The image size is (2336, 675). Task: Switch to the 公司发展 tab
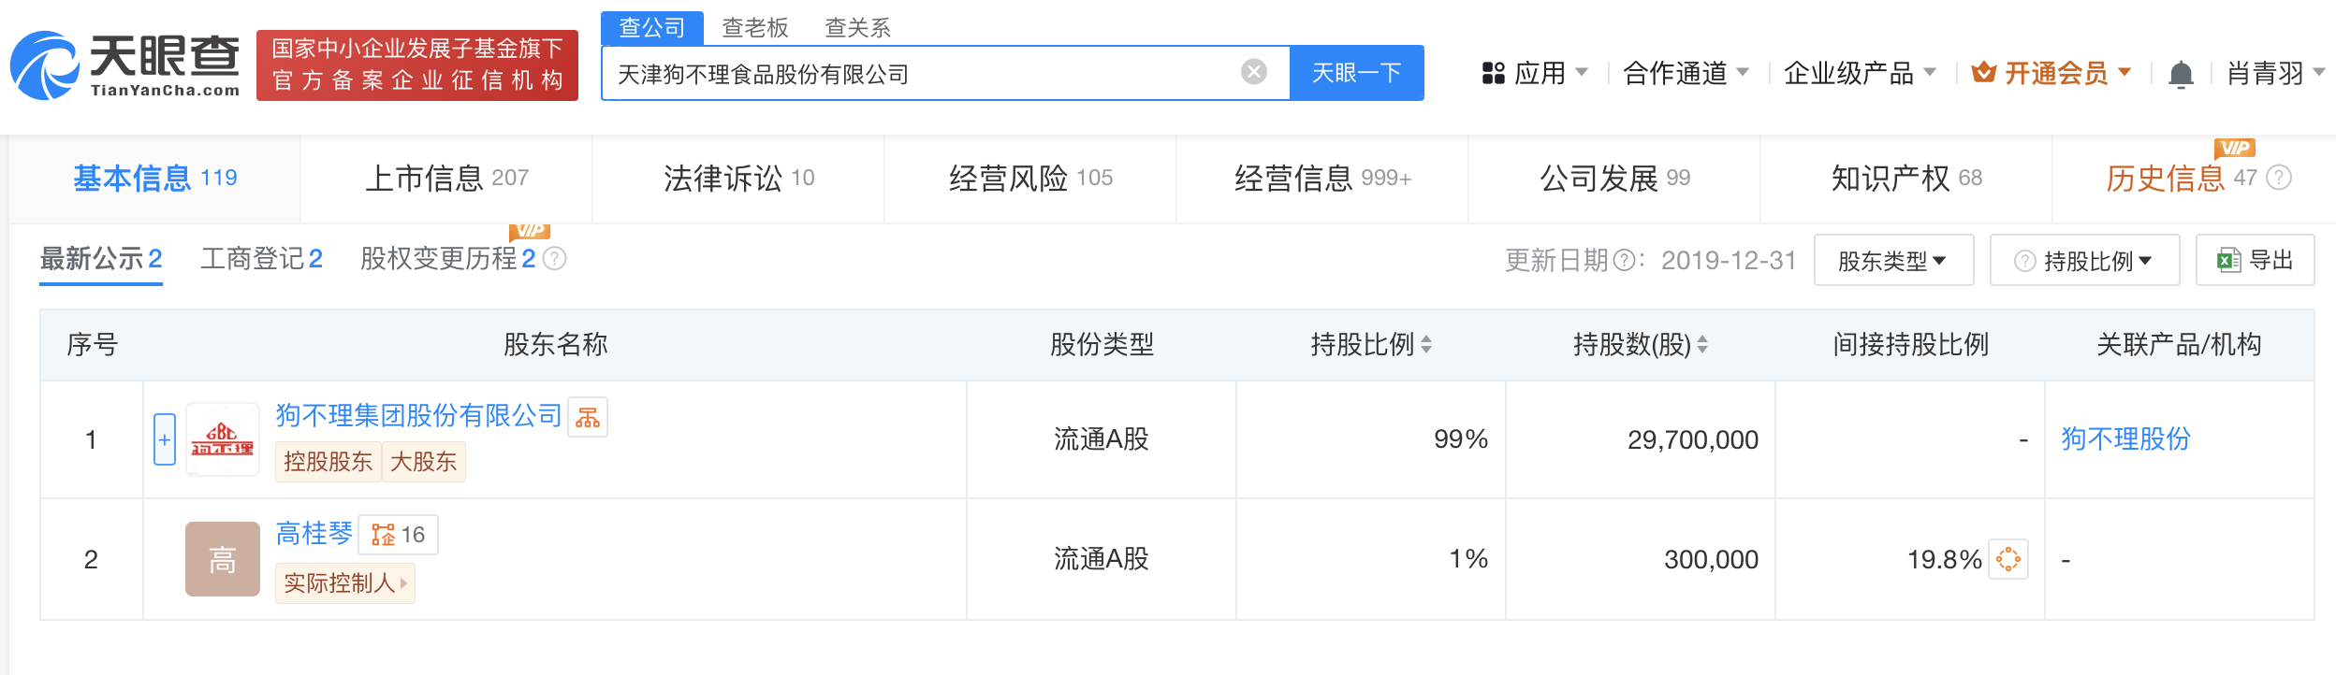point(1614,178)
